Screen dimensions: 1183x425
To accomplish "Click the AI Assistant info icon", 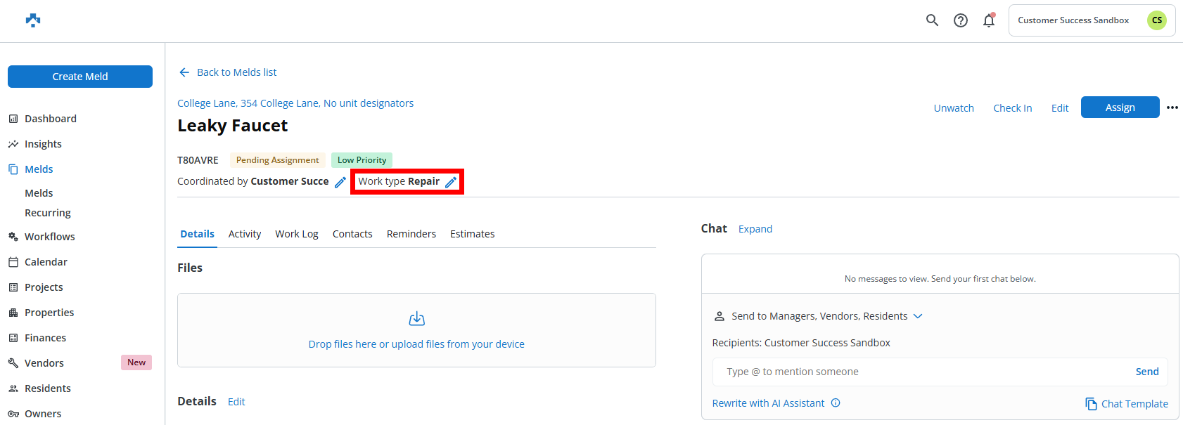I will coord(836,403).
